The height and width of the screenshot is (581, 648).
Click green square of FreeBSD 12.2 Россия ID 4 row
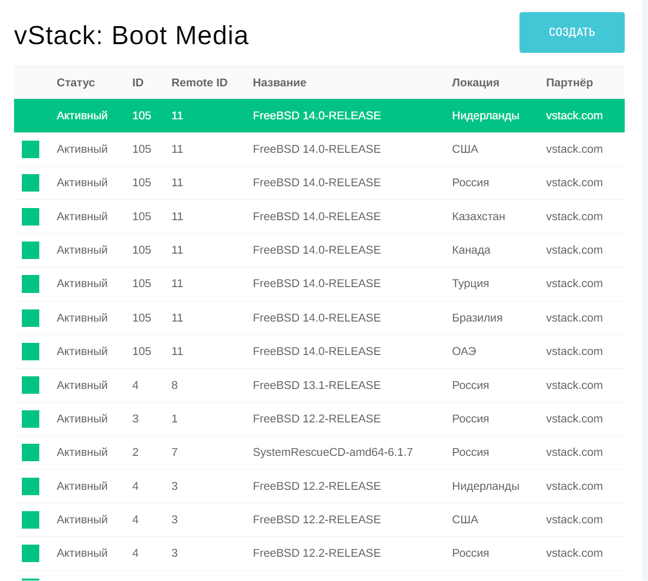point(31,553)
